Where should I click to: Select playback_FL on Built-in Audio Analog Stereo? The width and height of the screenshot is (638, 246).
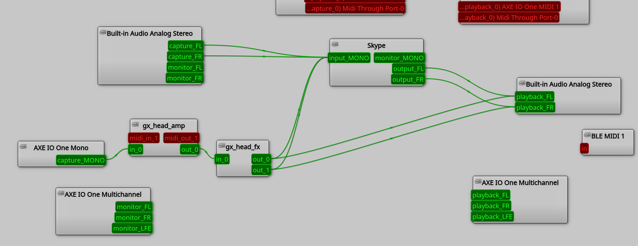coord(535,97)
